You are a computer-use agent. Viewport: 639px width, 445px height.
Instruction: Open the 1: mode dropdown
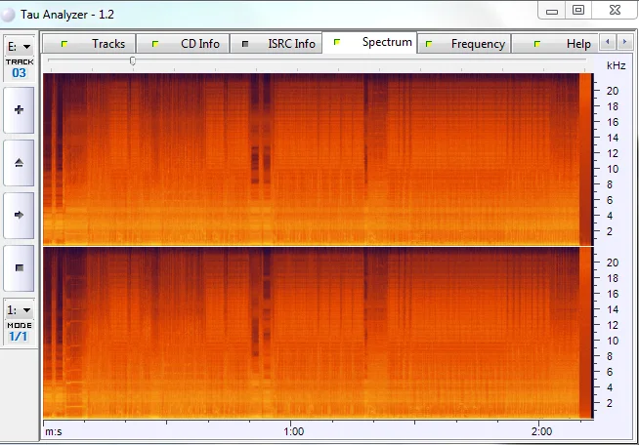click(19, 310)
